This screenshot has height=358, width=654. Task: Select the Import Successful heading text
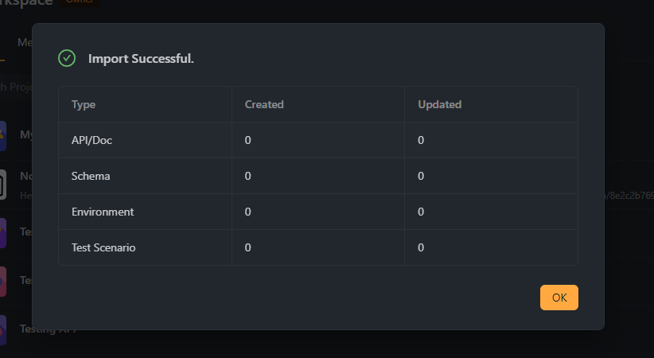click(141, 58)
